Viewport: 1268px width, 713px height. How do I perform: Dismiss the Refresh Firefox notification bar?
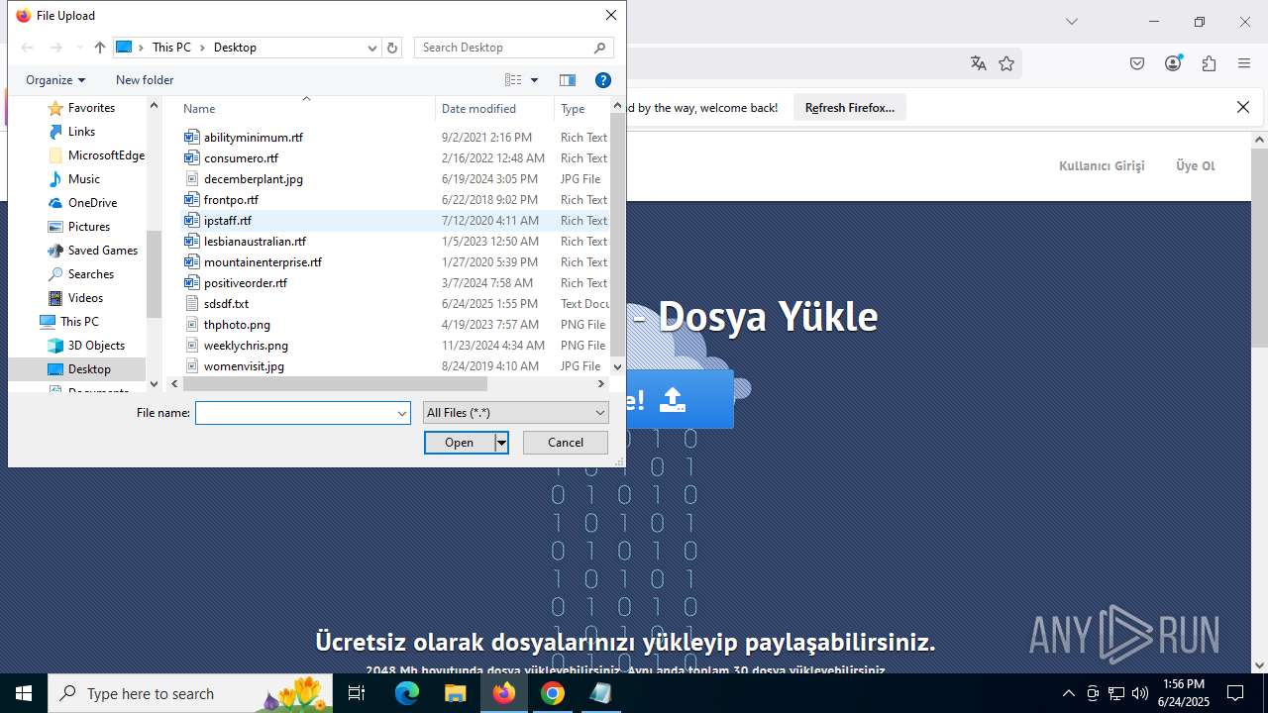coord(1243,107)
